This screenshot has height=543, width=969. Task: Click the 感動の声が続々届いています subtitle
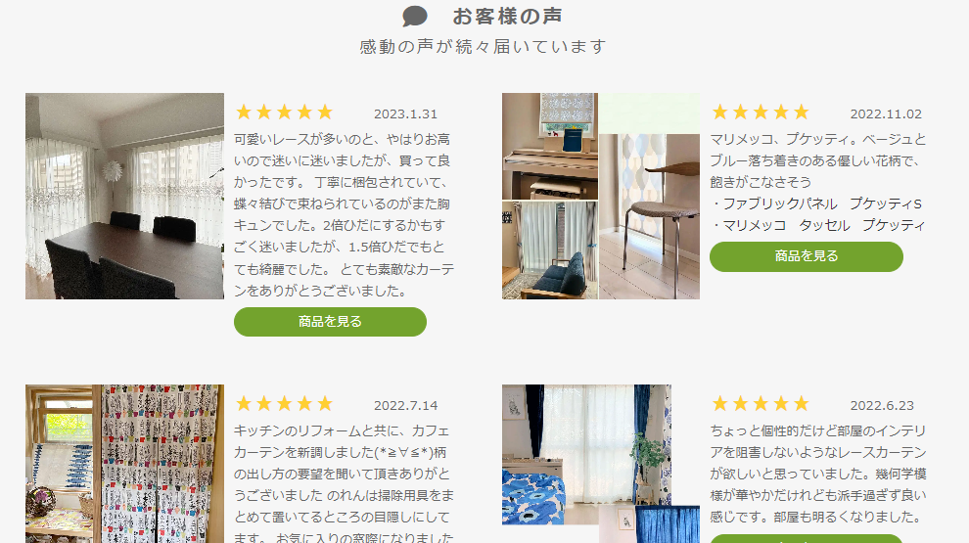click(483, 47)
